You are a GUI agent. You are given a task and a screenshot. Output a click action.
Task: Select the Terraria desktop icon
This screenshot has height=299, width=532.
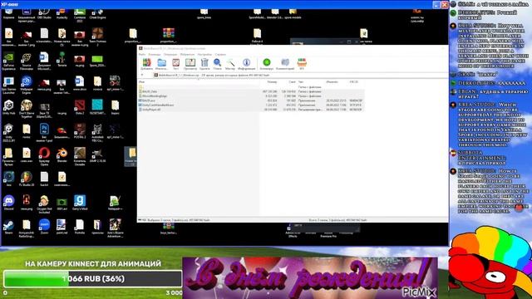pyautogui.click(x=62, y=59)
